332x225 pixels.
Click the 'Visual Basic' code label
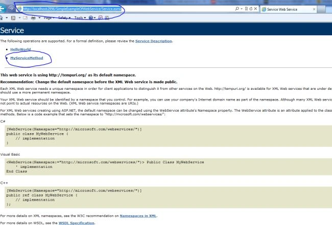[x=10, y=155]
